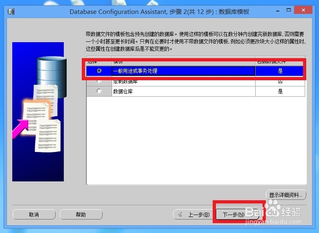The height and width of the screenshot is (233, 319).
Task: Maximize the Database Configuration Assistant window
Action: (x=288, y=10)
